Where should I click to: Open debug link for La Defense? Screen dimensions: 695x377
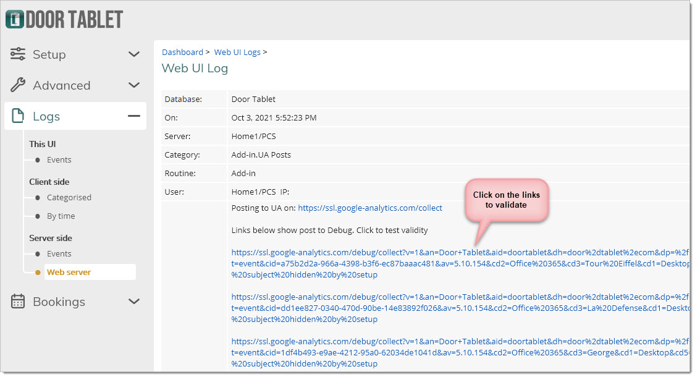pos(457,308)
